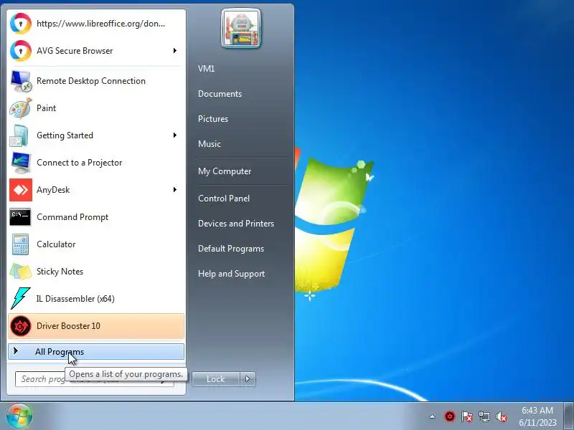Click the Windows Start orb
The image size is (574, 430).
point(19,416)
